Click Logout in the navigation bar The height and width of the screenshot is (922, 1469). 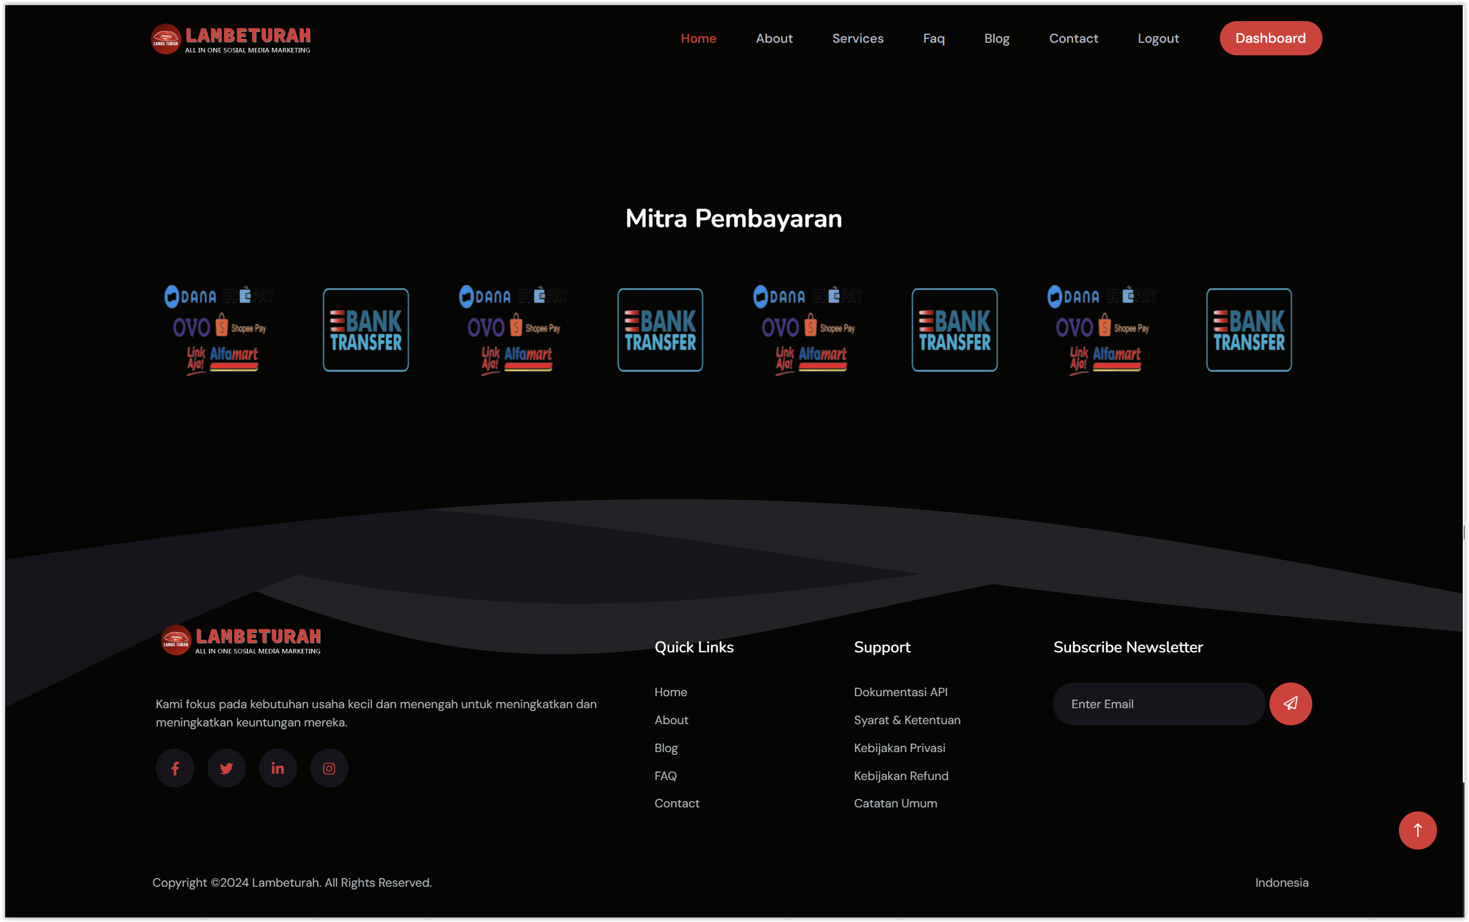pos(1158,38)
